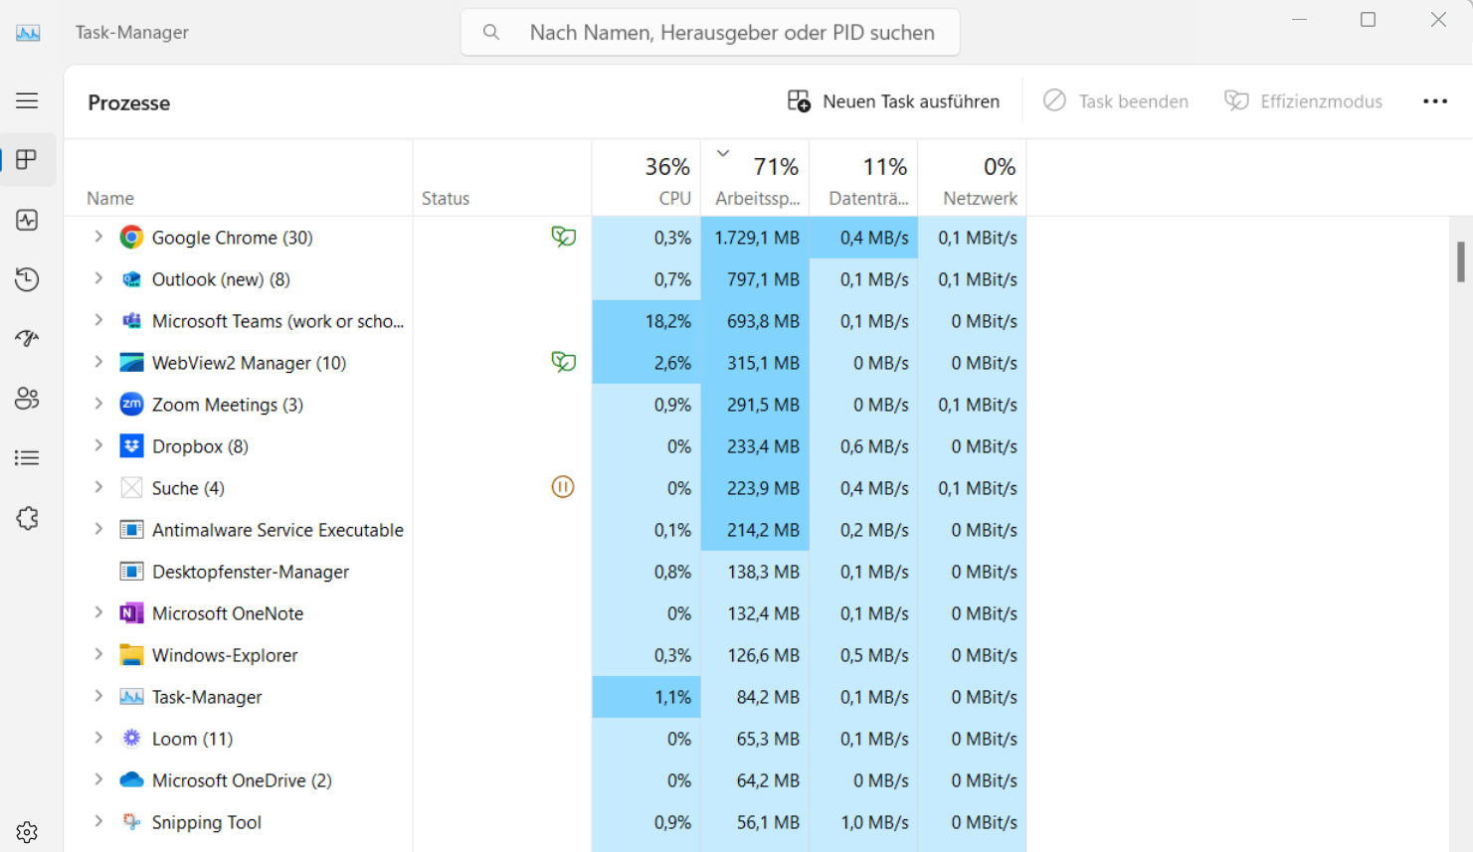This screenshot has height=852, width=1473.
Task: Click WebView2 Manager's efficiency leaf icon
Action: (x=563, y=362)
